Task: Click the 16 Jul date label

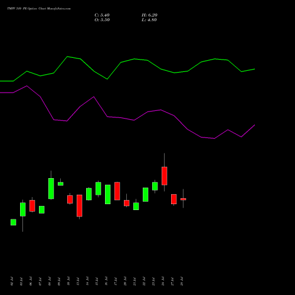Action: click(106, 281)
